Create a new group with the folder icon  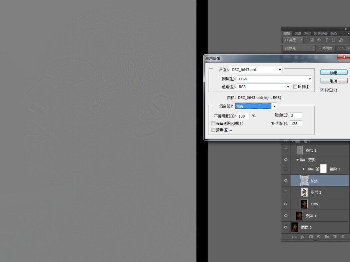coord(327,237)
